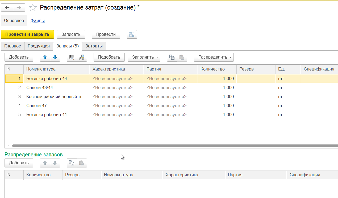This screenshot has width=338, height=198.
Task: Click the Резерв header in Запасы table
Action: point(256,69)
